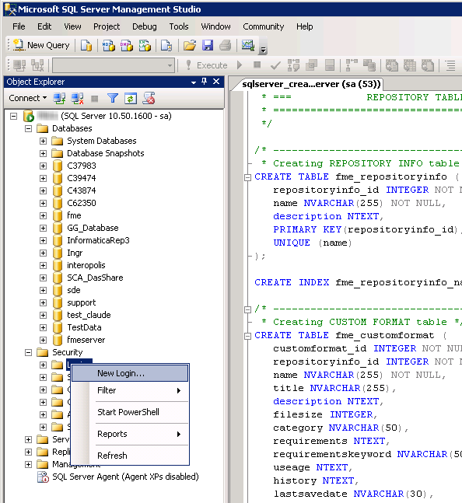Screen dimensions: 462x503
Task: Open the Tools menu
Action: (179, 26)
